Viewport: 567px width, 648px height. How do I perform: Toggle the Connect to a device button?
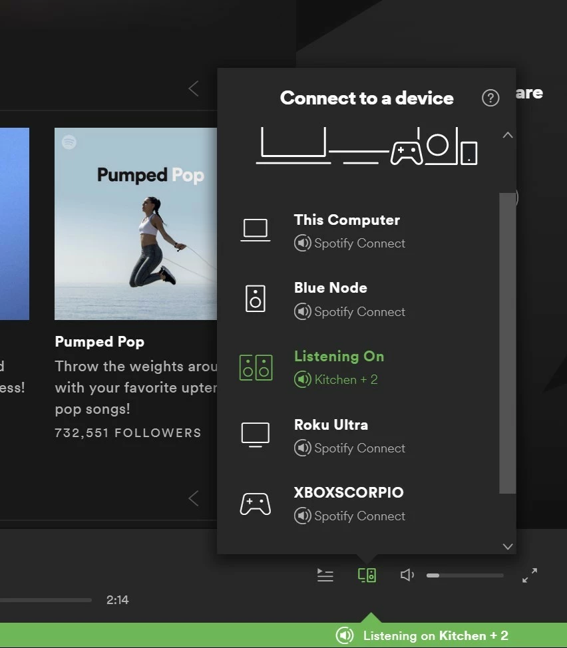pos(367,575)
